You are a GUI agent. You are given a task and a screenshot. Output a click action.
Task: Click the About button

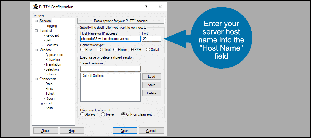pyautogui.click(x=46, y=131)
